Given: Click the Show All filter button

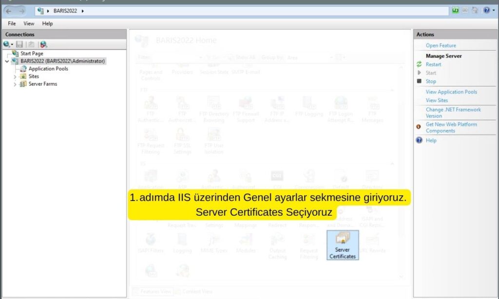Looking at the screenshot, I should pyautogui.click(x=242, y=57).
